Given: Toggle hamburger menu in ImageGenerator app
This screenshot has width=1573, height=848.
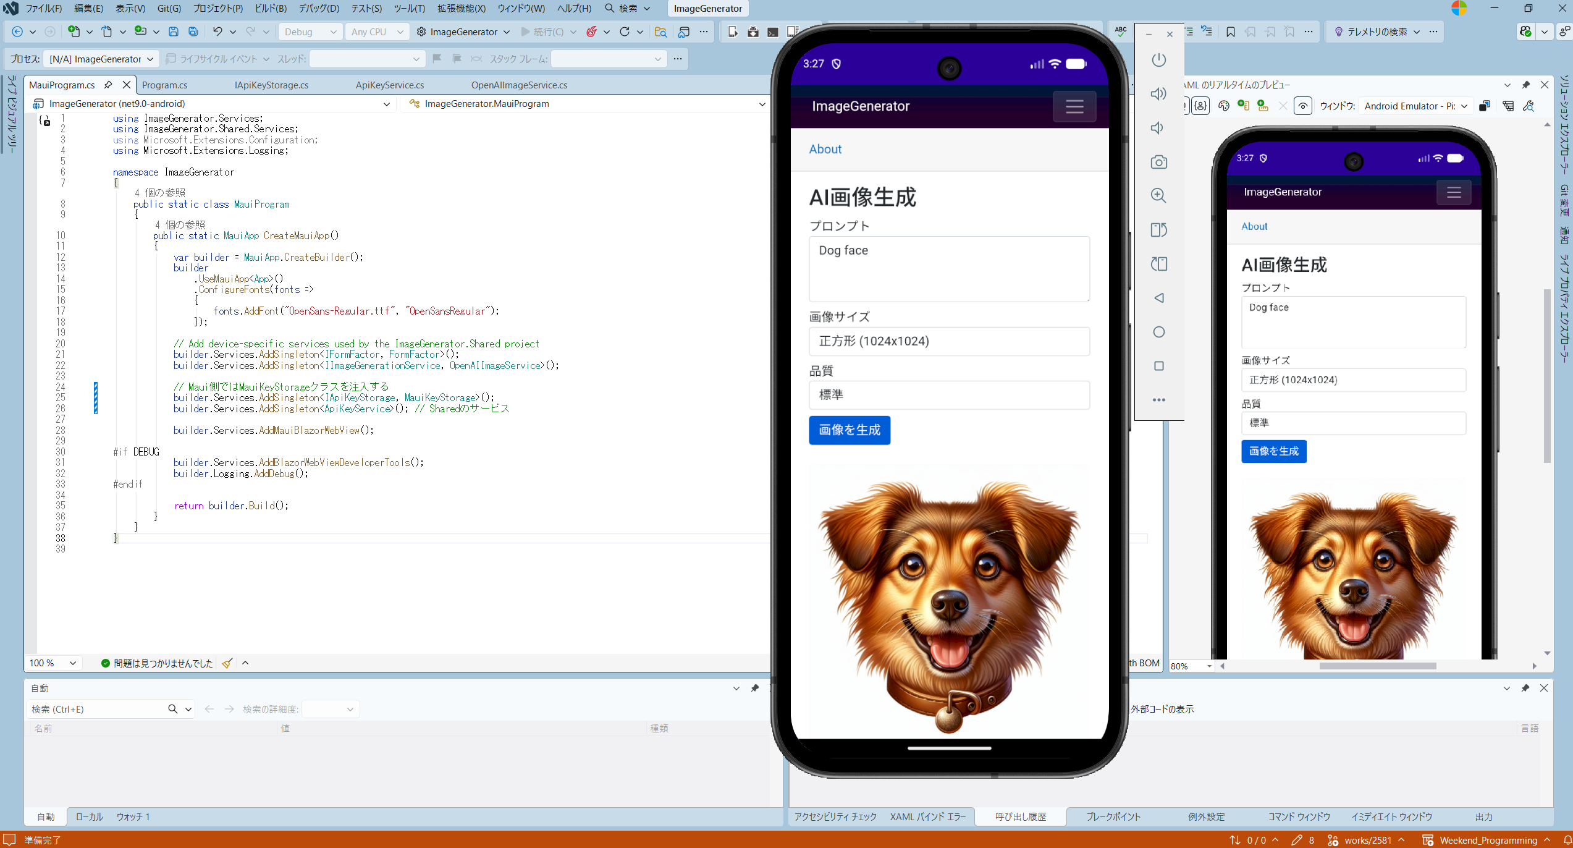Looking at the screenshot, I should [x=1074, y=106].
